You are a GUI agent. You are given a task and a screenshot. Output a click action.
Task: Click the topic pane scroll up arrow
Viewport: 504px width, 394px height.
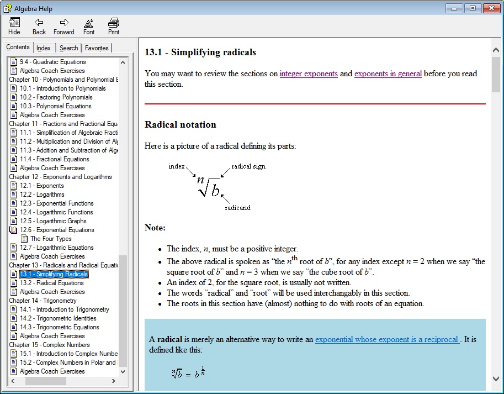tap(496, 50)
